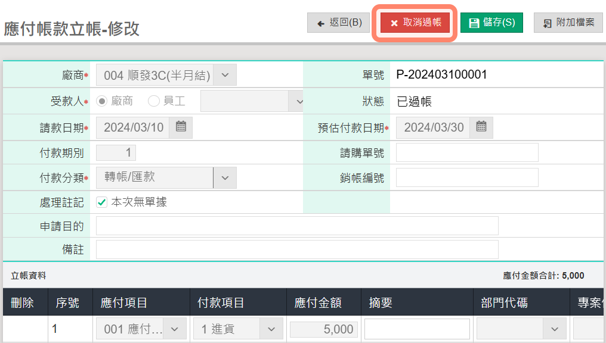This screenshot has width=606, height=343.
Task: Click the 應付金額 column header
Action: pos(318,303)
